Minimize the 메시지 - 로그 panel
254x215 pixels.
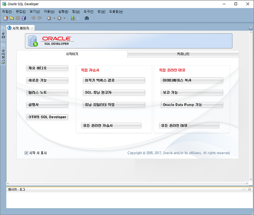249,189
